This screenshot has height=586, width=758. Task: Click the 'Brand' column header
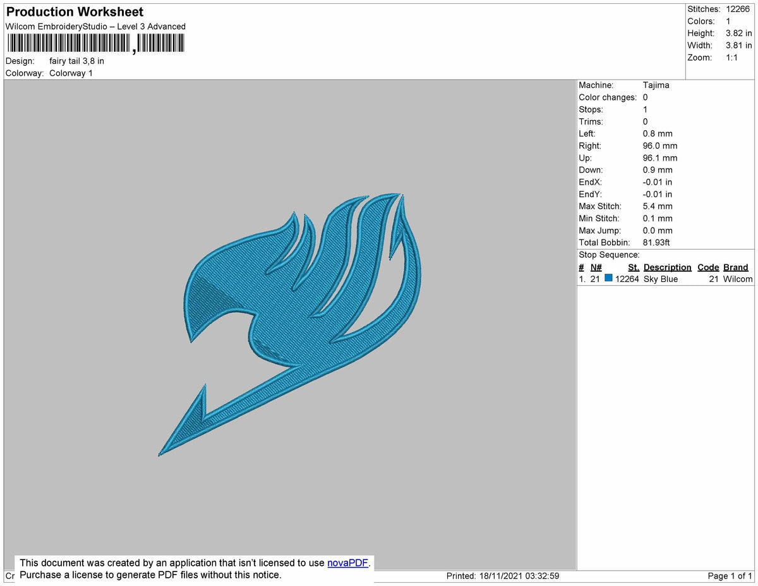736,267
